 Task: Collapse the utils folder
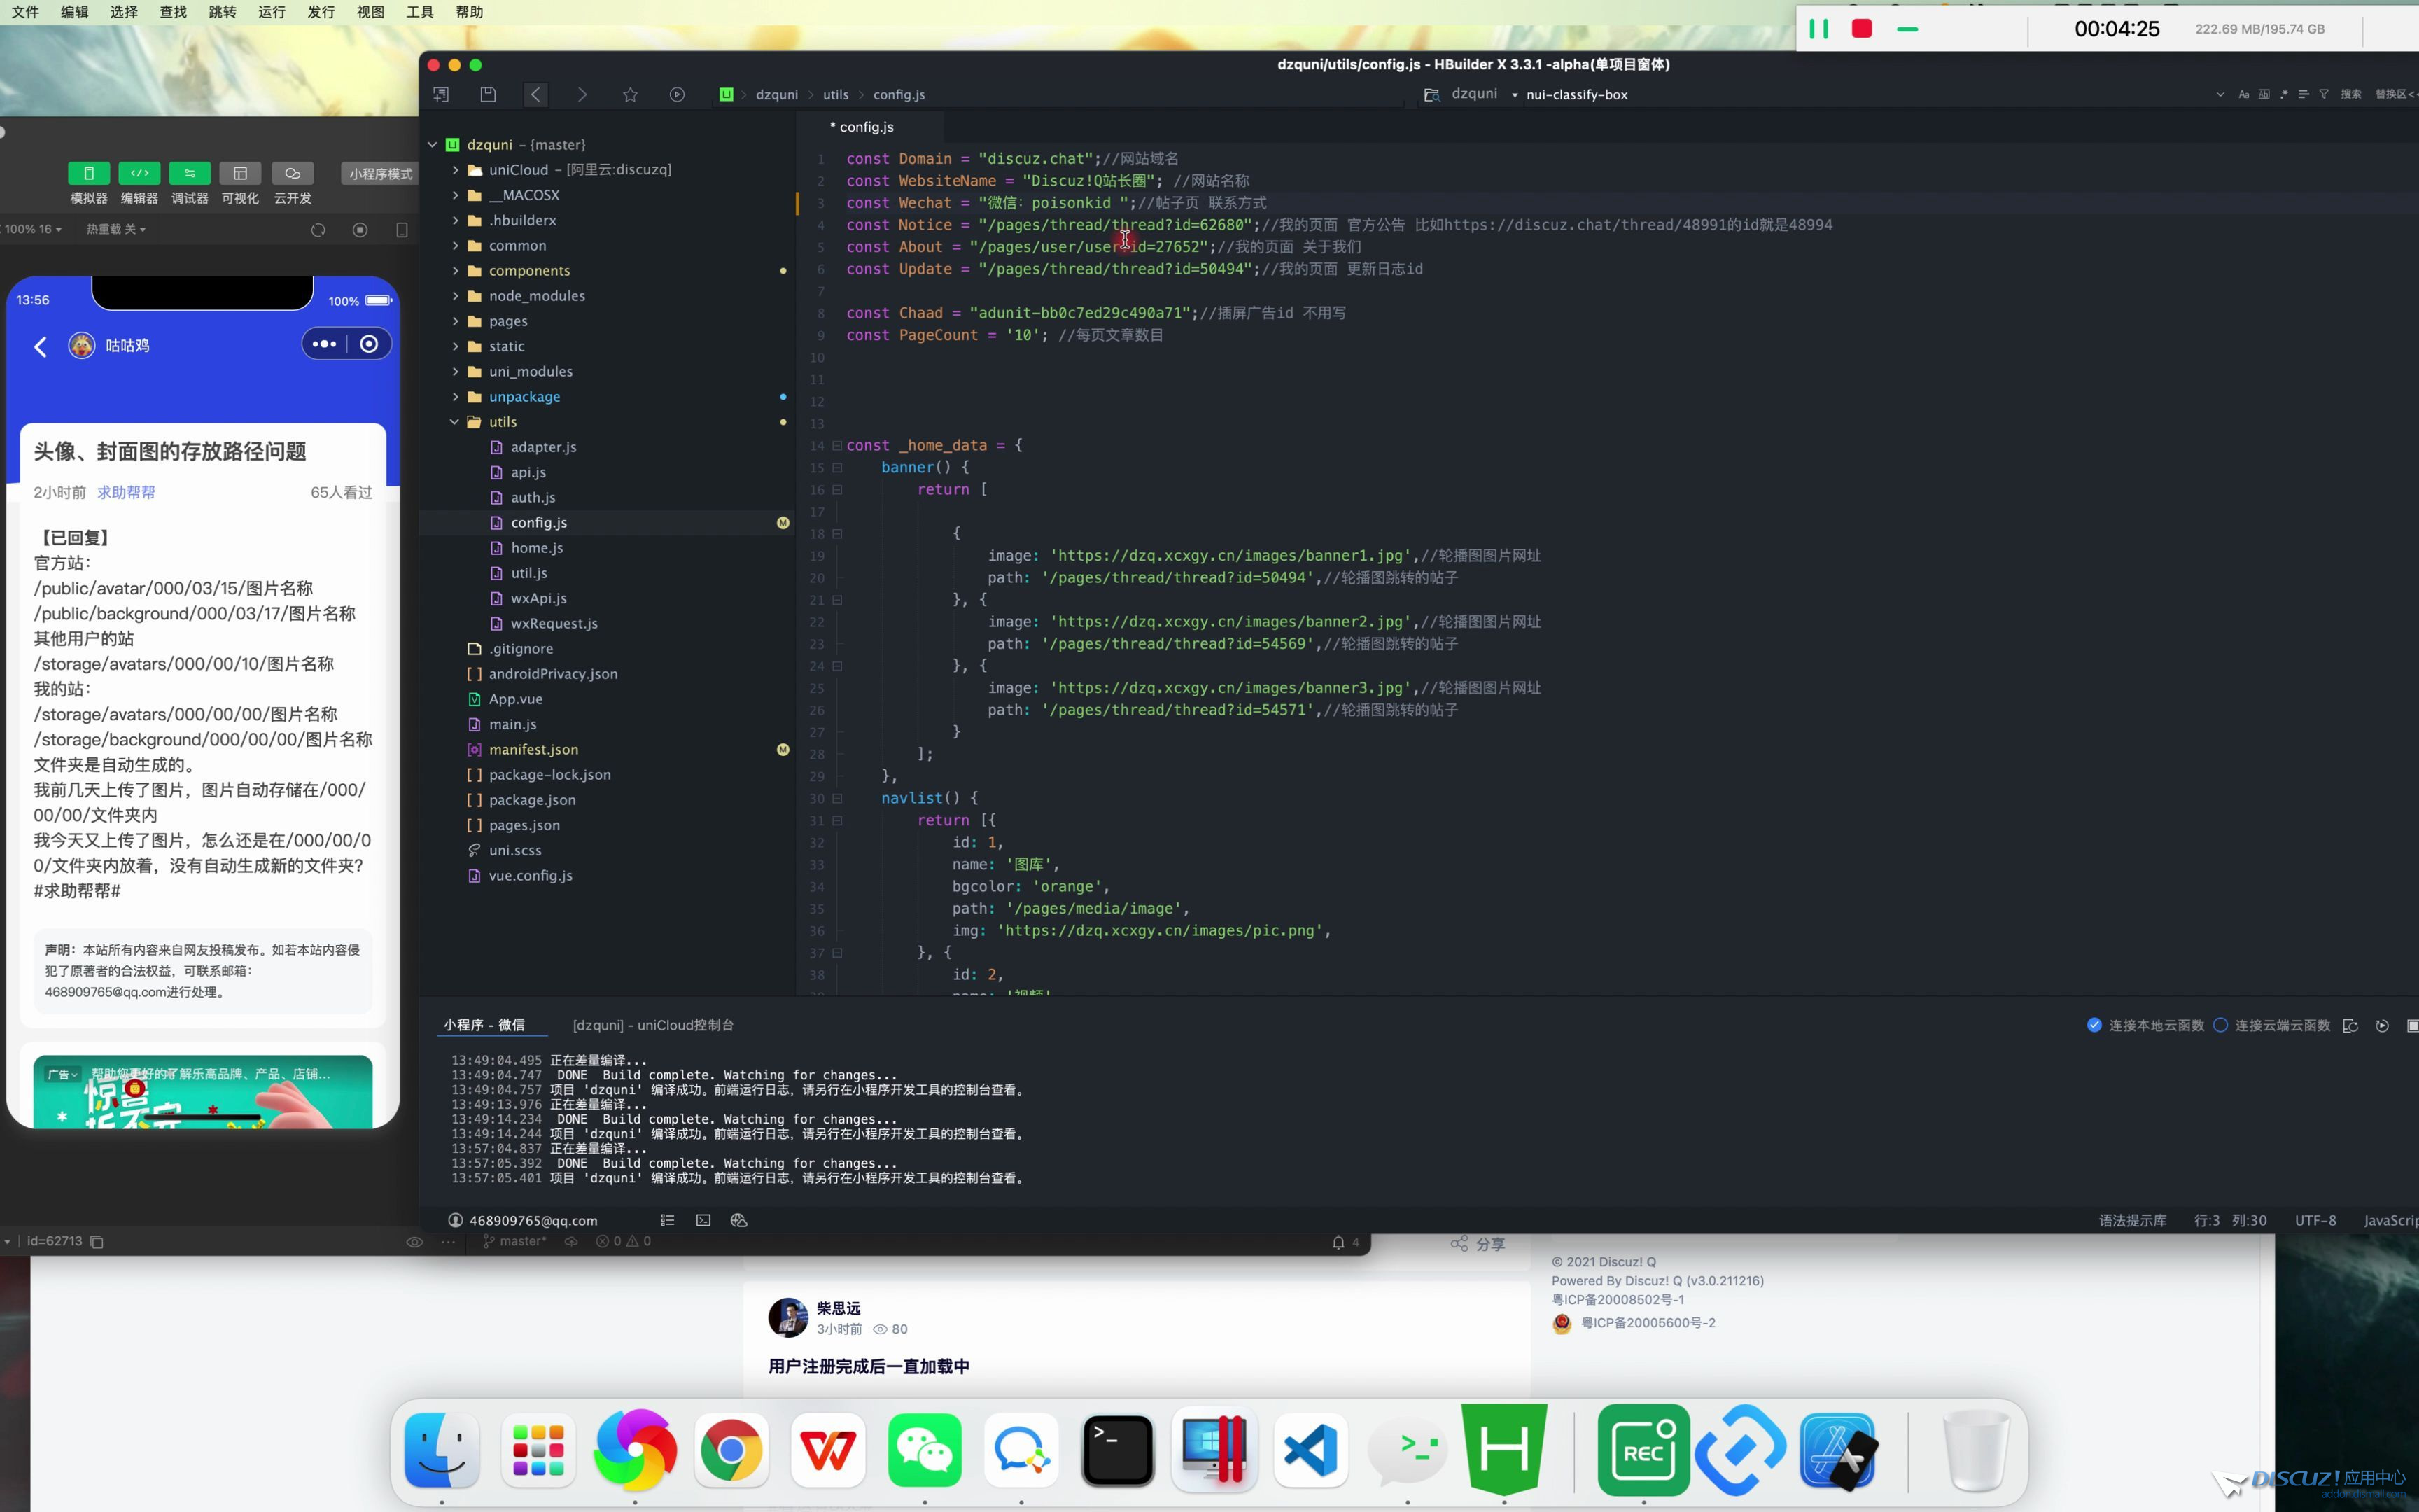pyautogui.click(x=455, y=422)
